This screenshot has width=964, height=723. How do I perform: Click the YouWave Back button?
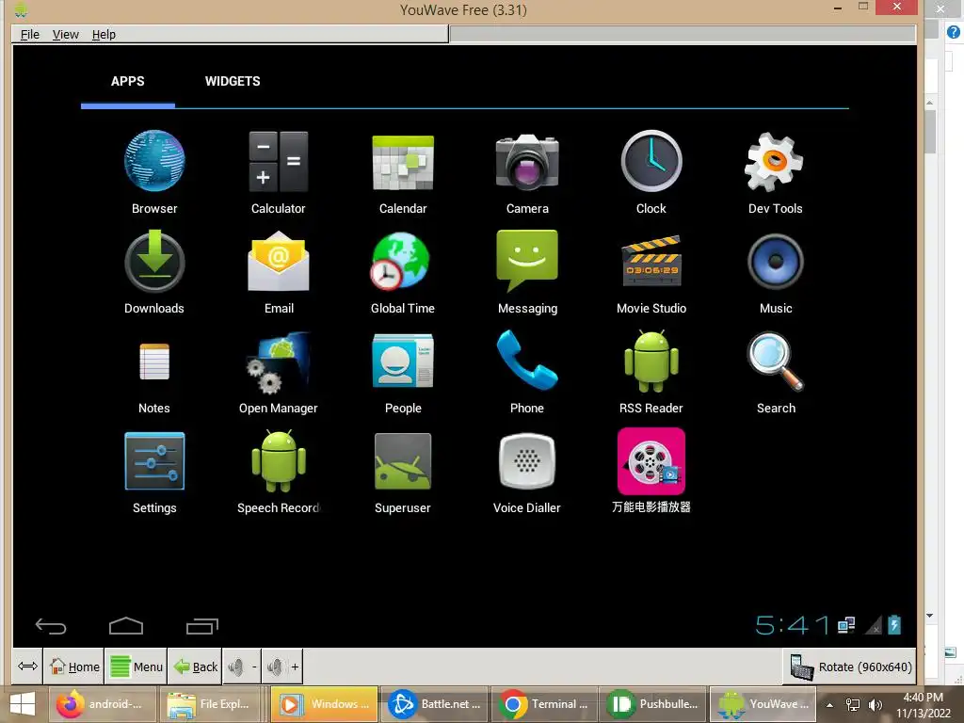[x=195, y=667]
